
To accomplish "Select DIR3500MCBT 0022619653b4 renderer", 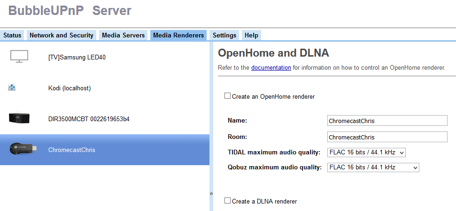I will pyautogui.click(x=88, y=119).
